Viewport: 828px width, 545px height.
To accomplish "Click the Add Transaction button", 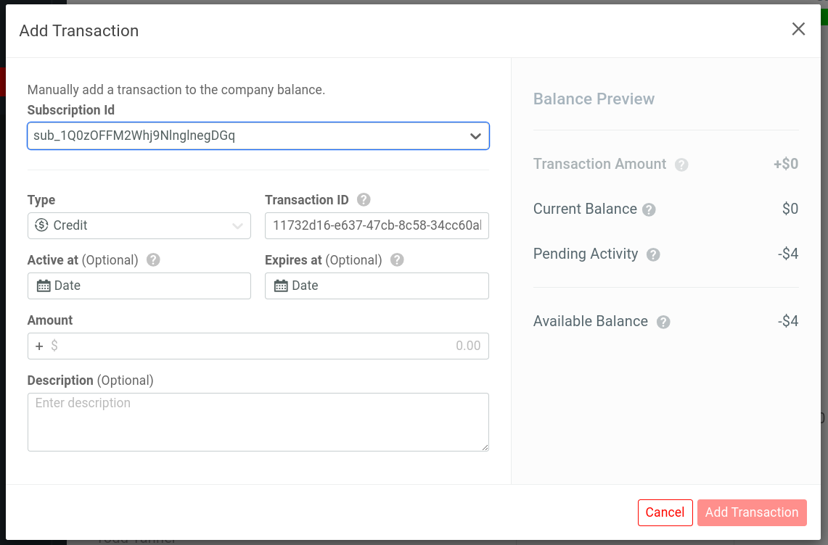I will 752,512.
